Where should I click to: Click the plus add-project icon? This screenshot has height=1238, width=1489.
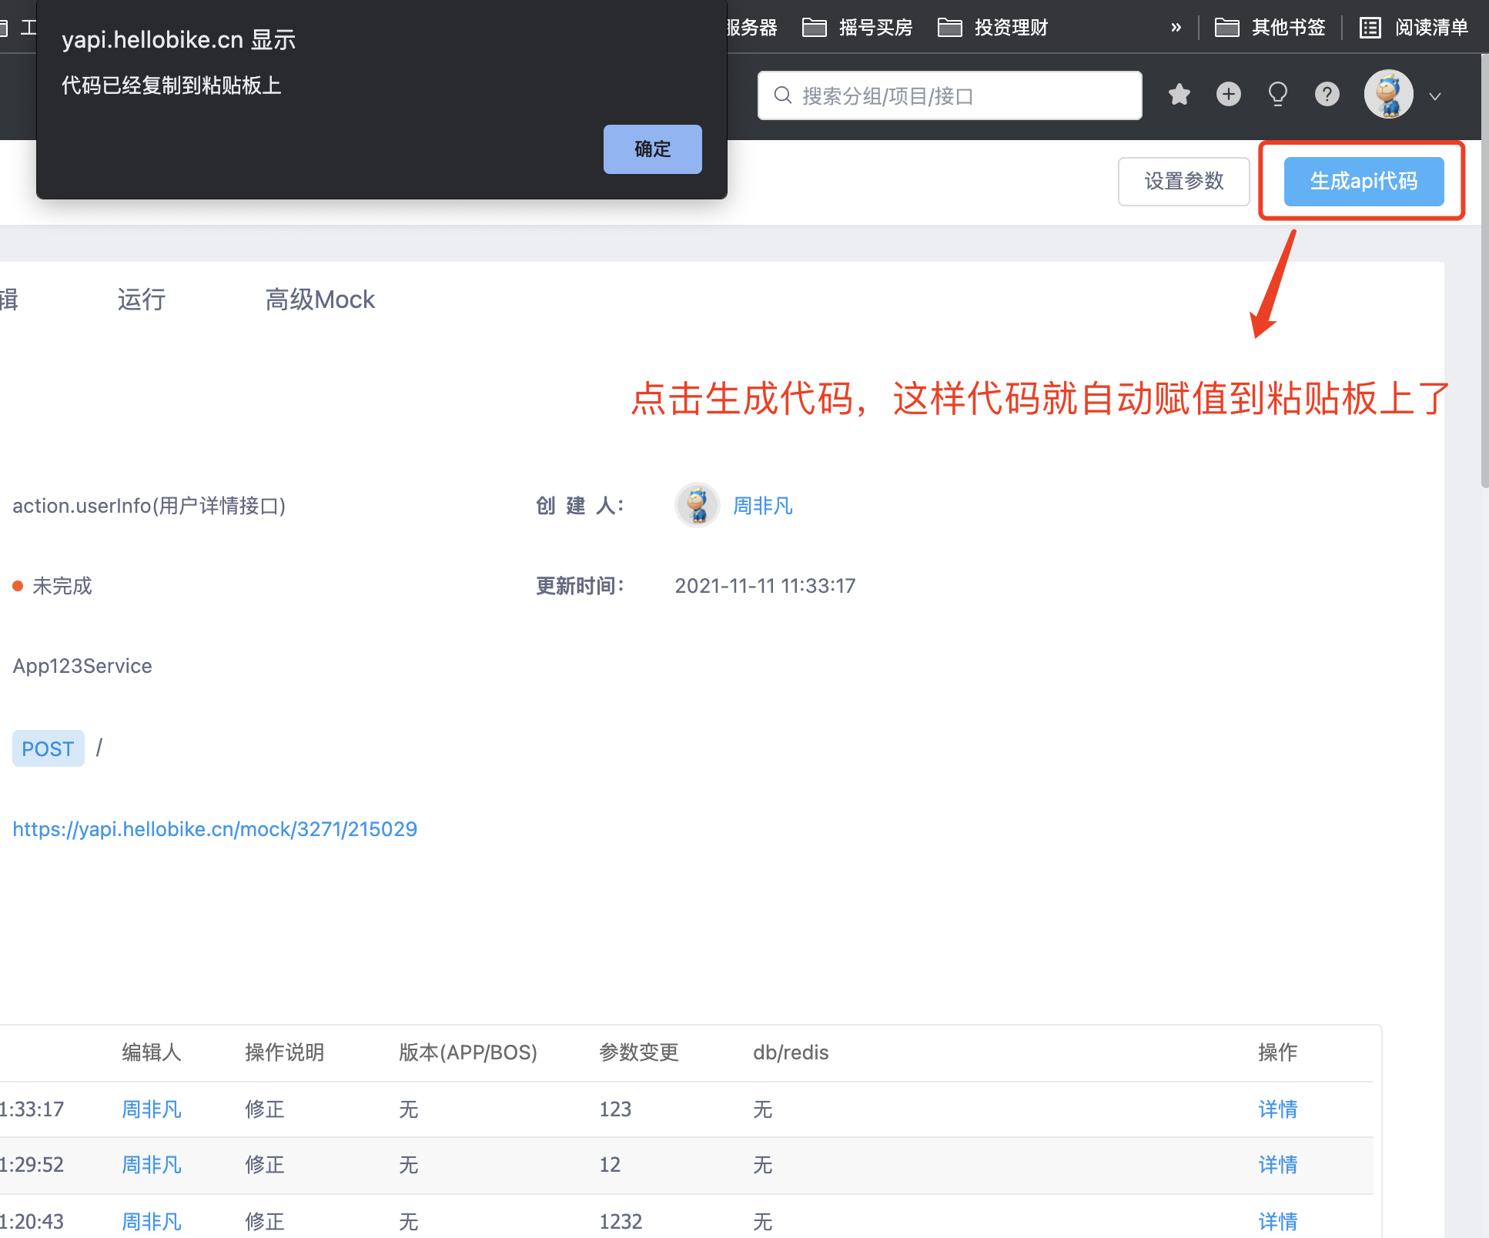(1228, 95)
